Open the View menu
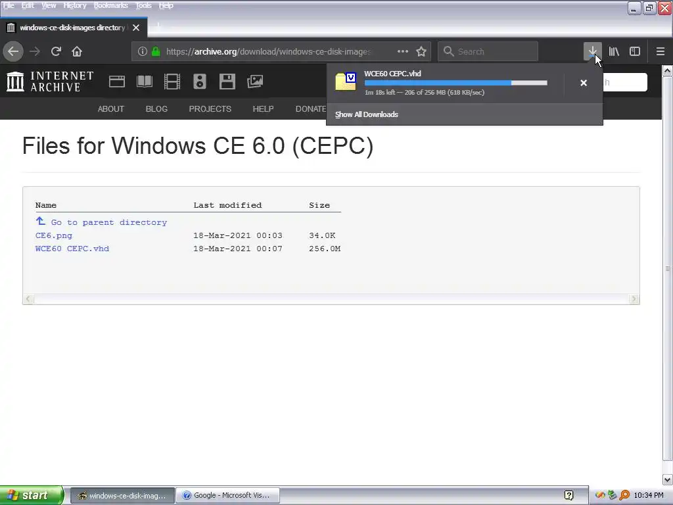 (49, 5)
